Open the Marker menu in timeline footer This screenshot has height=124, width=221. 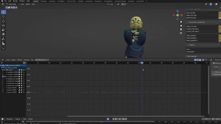(30, 119)
